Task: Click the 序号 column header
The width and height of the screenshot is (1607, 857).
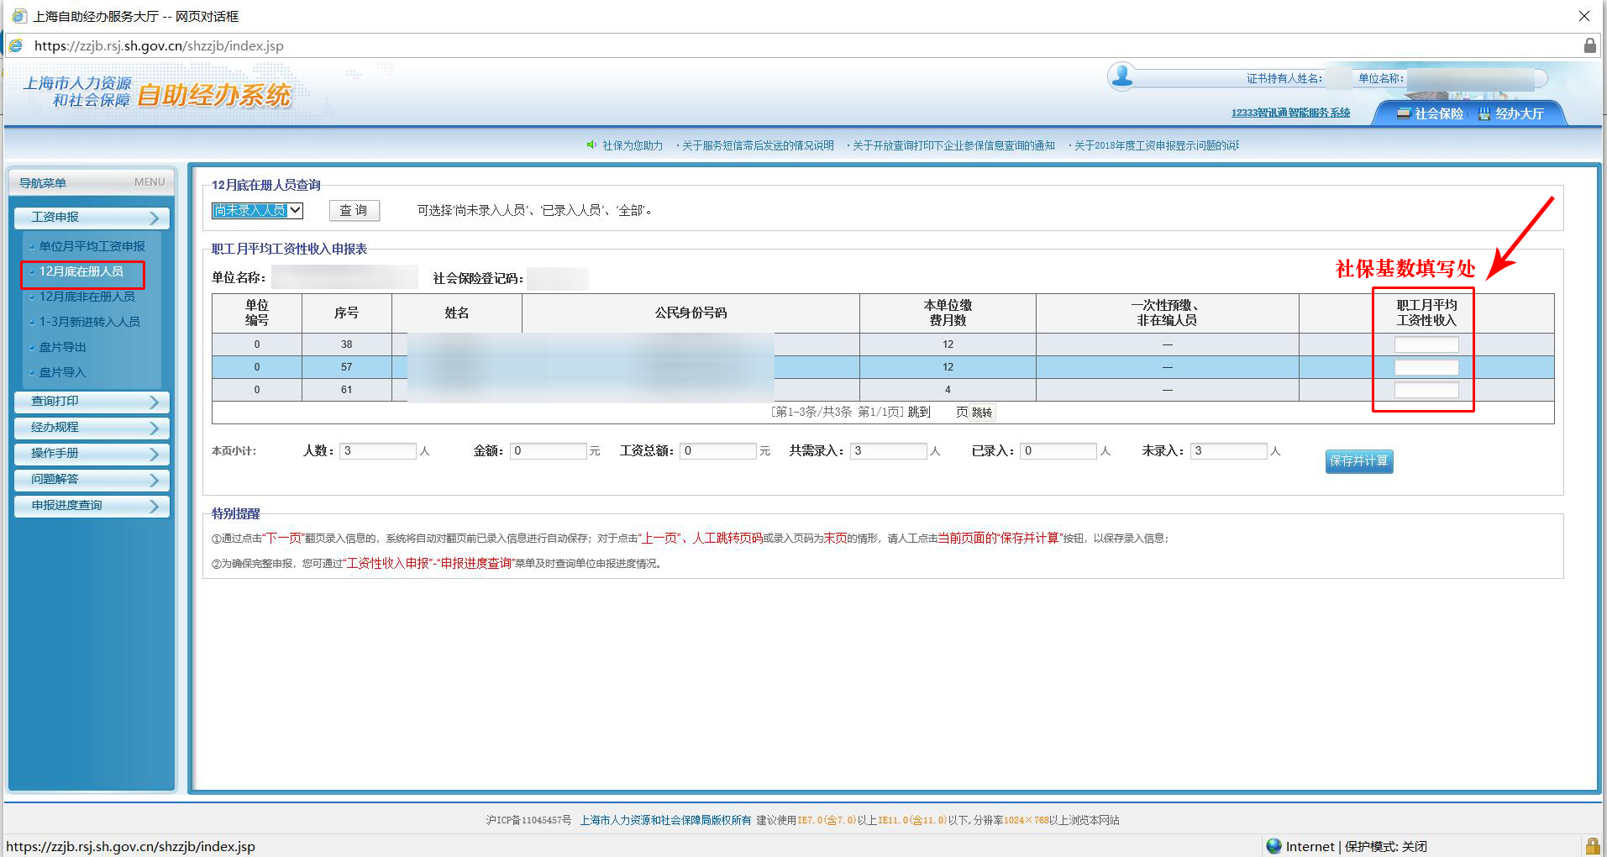Action: point(346,313)
